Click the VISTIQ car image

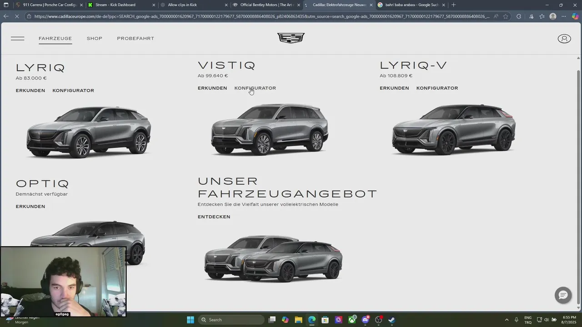coord(270,129)
